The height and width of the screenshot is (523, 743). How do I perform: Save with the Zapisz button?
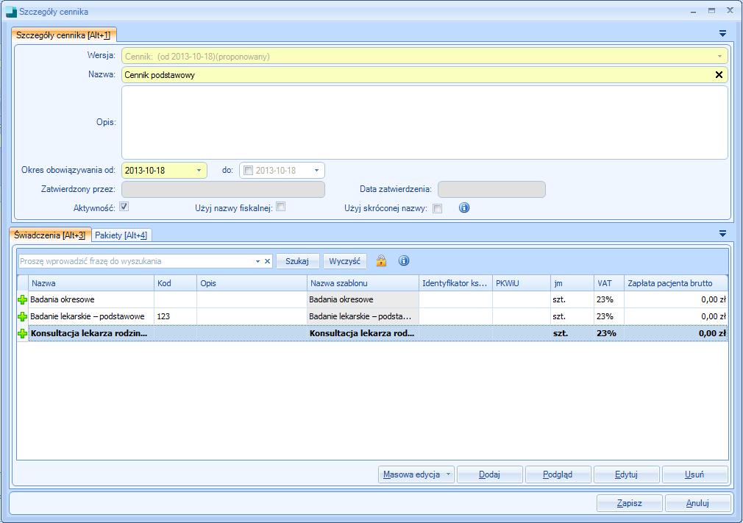pyautogui.click(x=629, y=503)
